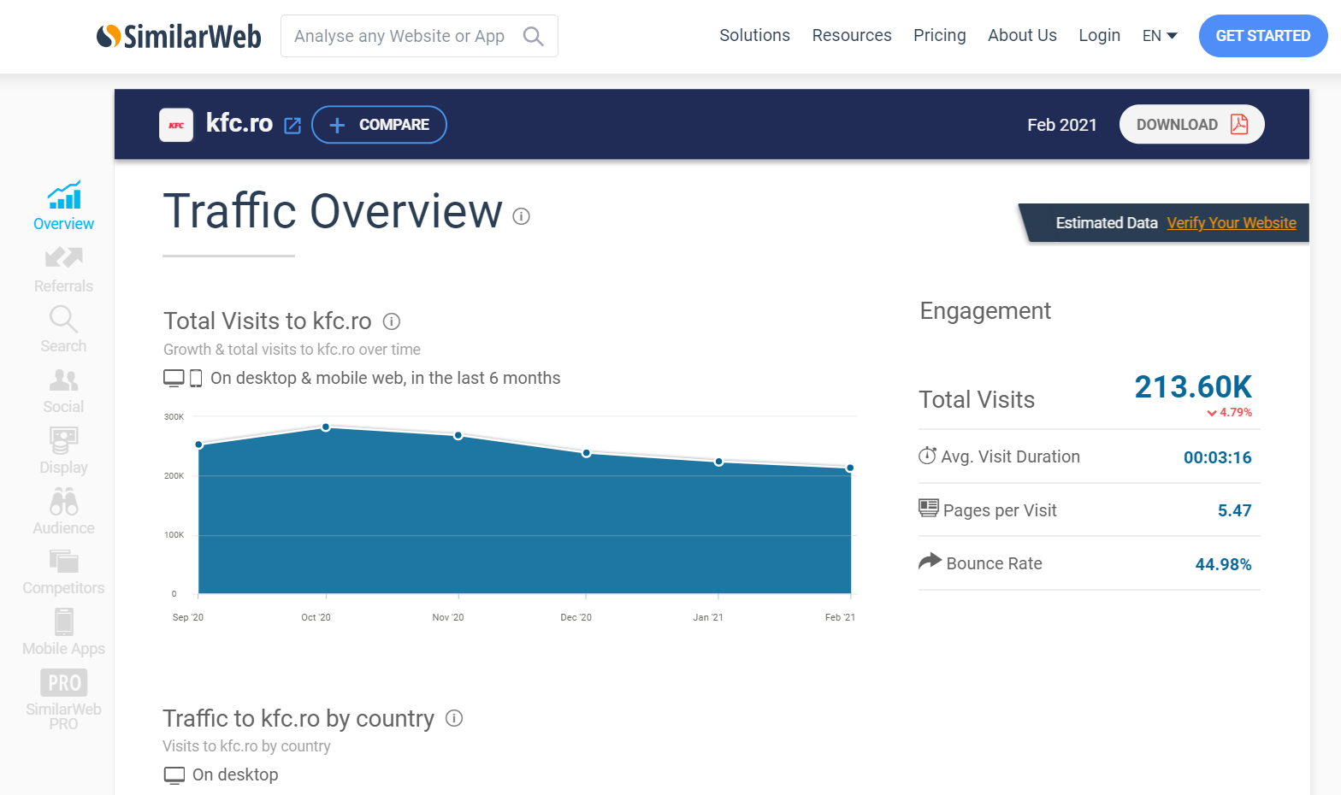Click the 5.47 pages per visit value
This screenshot has width=1341, height=795.
click(1234, 510)
